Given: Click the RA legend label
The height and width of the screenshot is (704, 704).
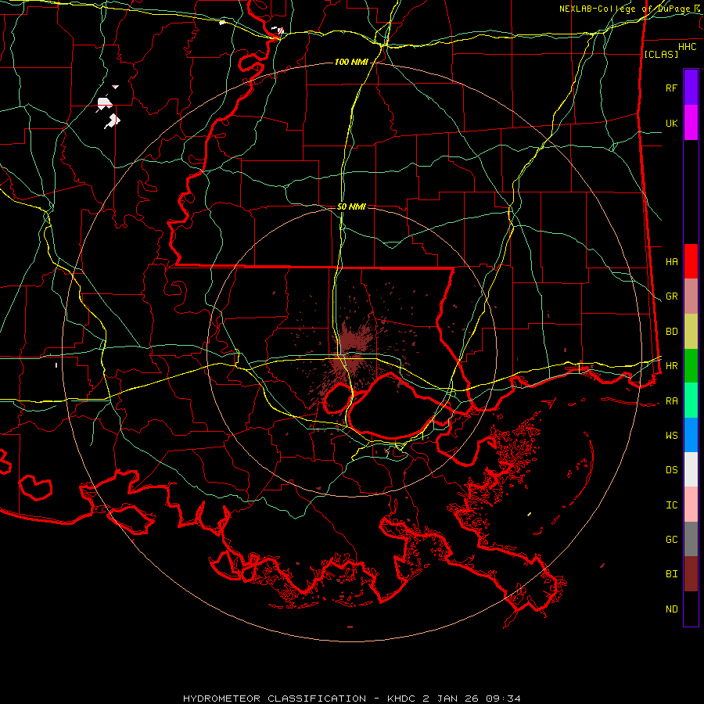Looking at the screenshot, I should click(x=672, y=401).
